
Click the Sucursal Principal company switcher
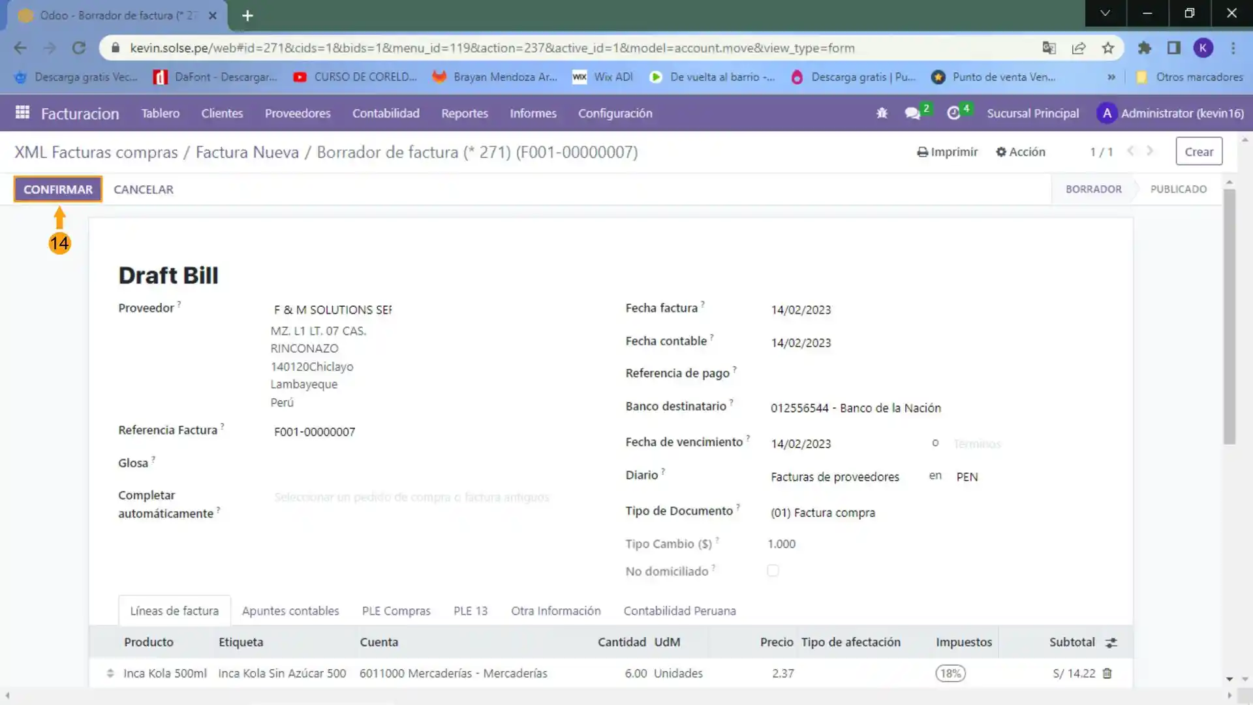[x=1032, y=113]
